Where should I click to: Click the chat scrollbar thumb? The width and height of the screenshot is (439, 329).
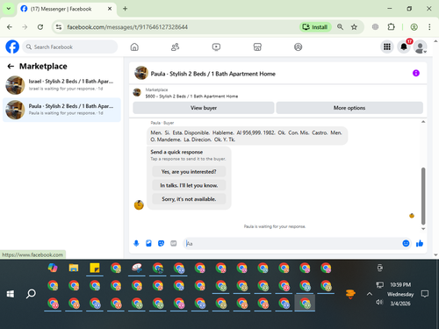[423, 196]
